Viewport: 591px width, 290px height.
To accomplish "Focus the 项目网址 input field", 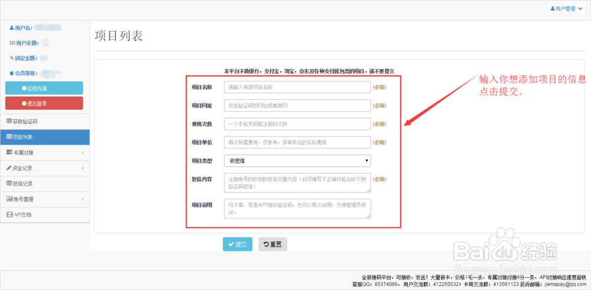I will [x=297, y=106].
